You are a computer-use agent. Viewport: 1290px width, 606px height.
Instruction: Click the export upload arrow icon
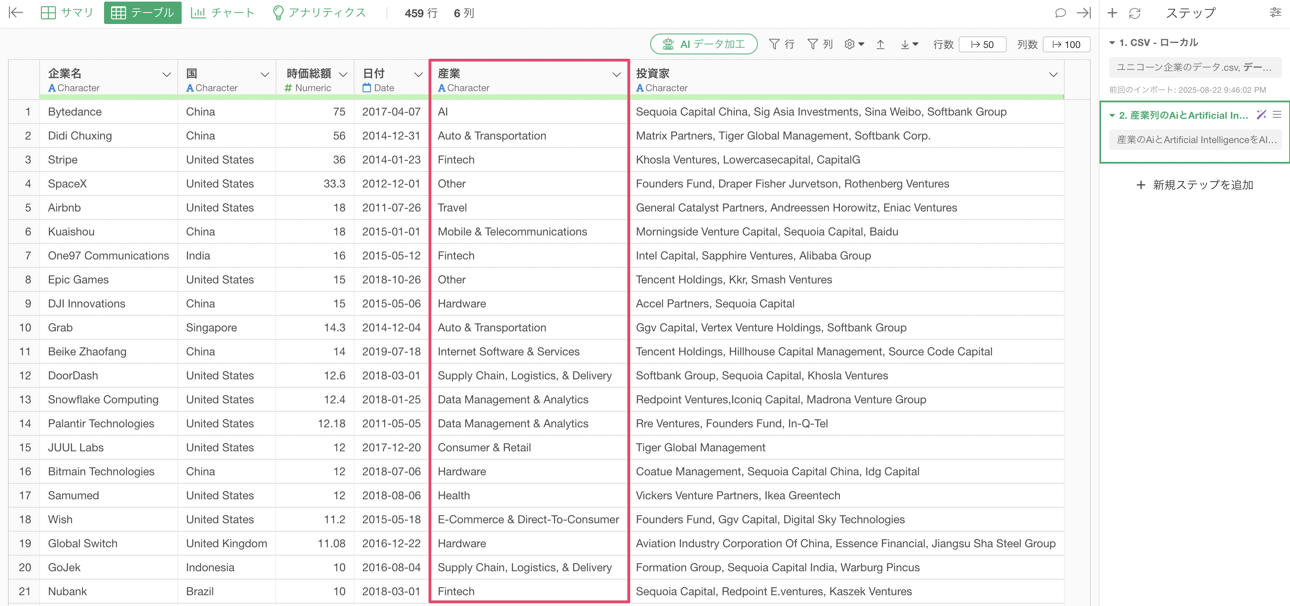point(880,44)
